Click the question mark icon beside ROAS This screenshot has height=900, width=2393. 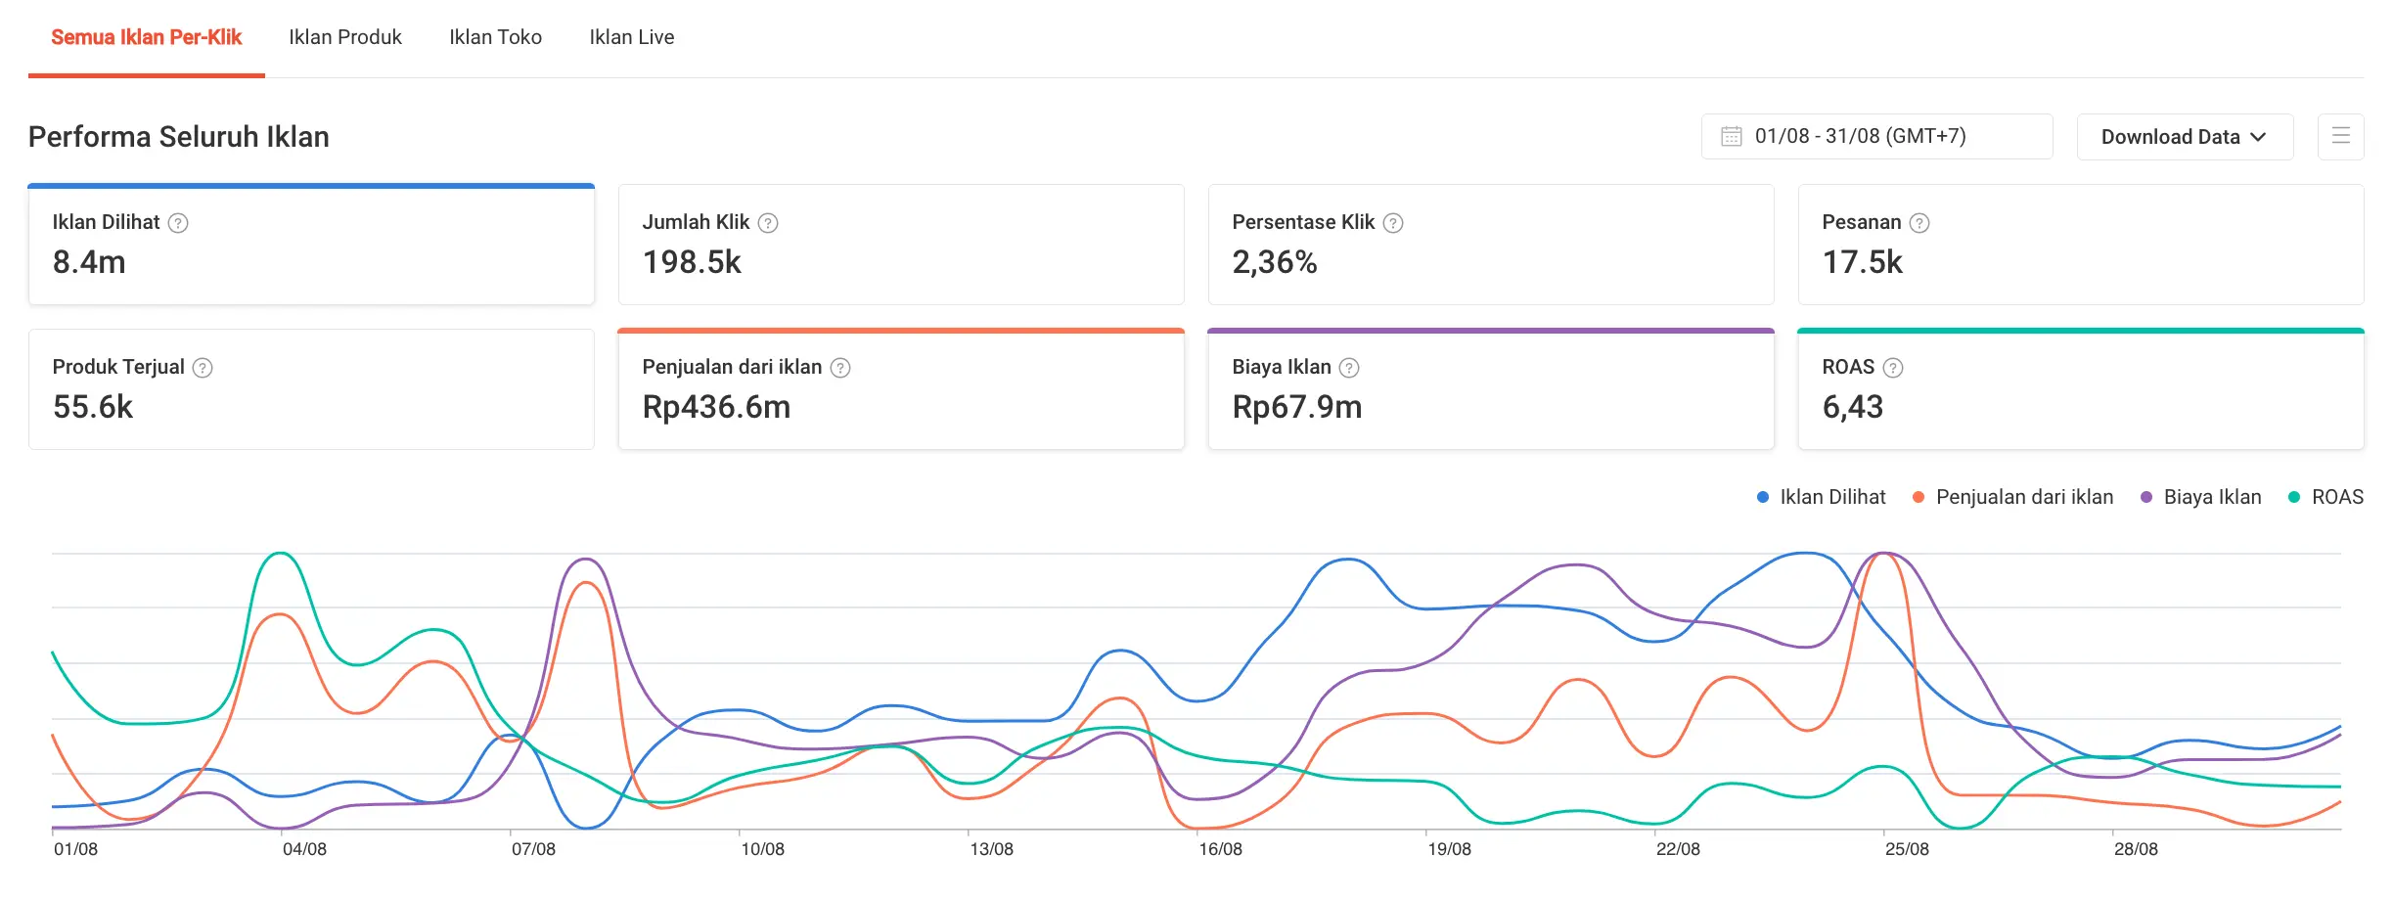pos(1893,368)
